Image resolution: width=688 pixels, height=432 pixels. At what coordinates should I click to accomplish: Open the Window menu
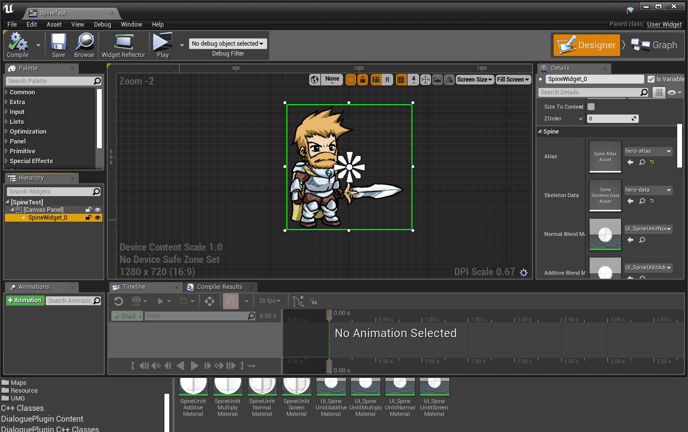click(131, 24)
